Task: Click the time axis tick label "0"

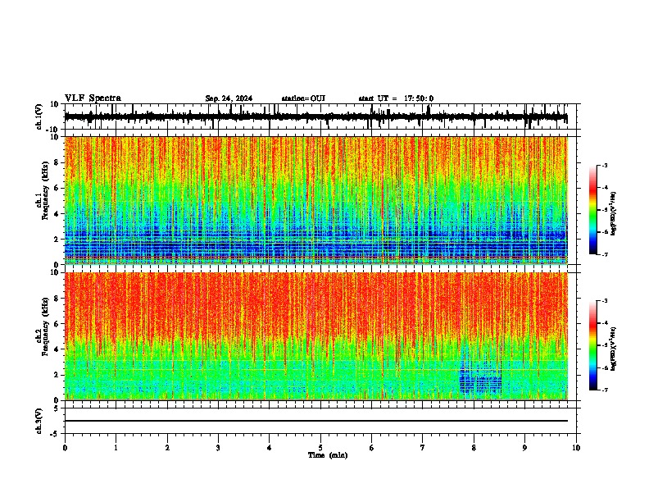Action: (65, 448)
